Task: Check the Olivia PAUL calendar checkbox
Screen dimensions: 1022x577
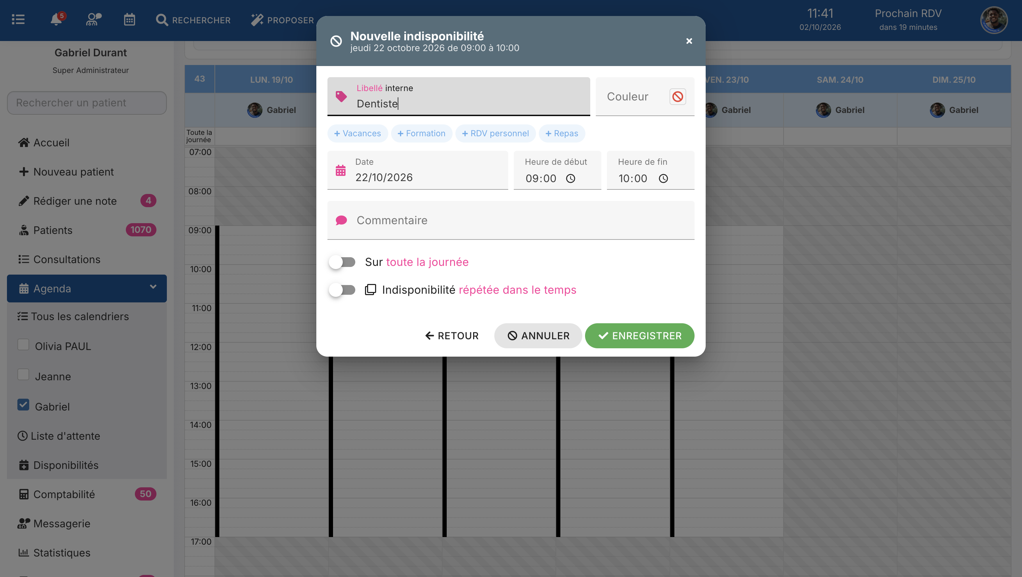Action: pyautogui.click(x=23, y=344)
